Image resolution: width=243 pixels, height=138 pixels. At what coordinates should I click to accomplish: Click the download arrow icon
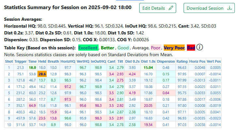[x=229, y=8]
